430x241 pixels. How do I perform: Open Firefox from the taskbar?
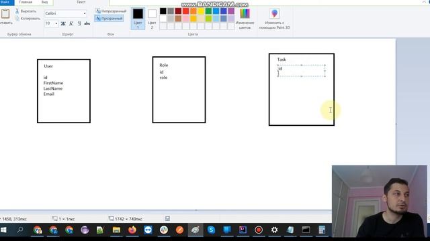[132, 230]
